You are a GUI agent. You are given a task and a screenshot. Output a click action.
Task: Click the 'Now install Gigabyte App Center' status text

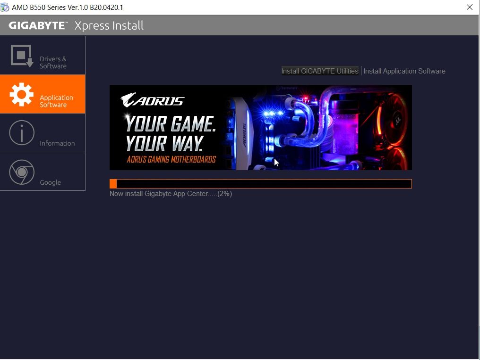(x=171, y=194)
